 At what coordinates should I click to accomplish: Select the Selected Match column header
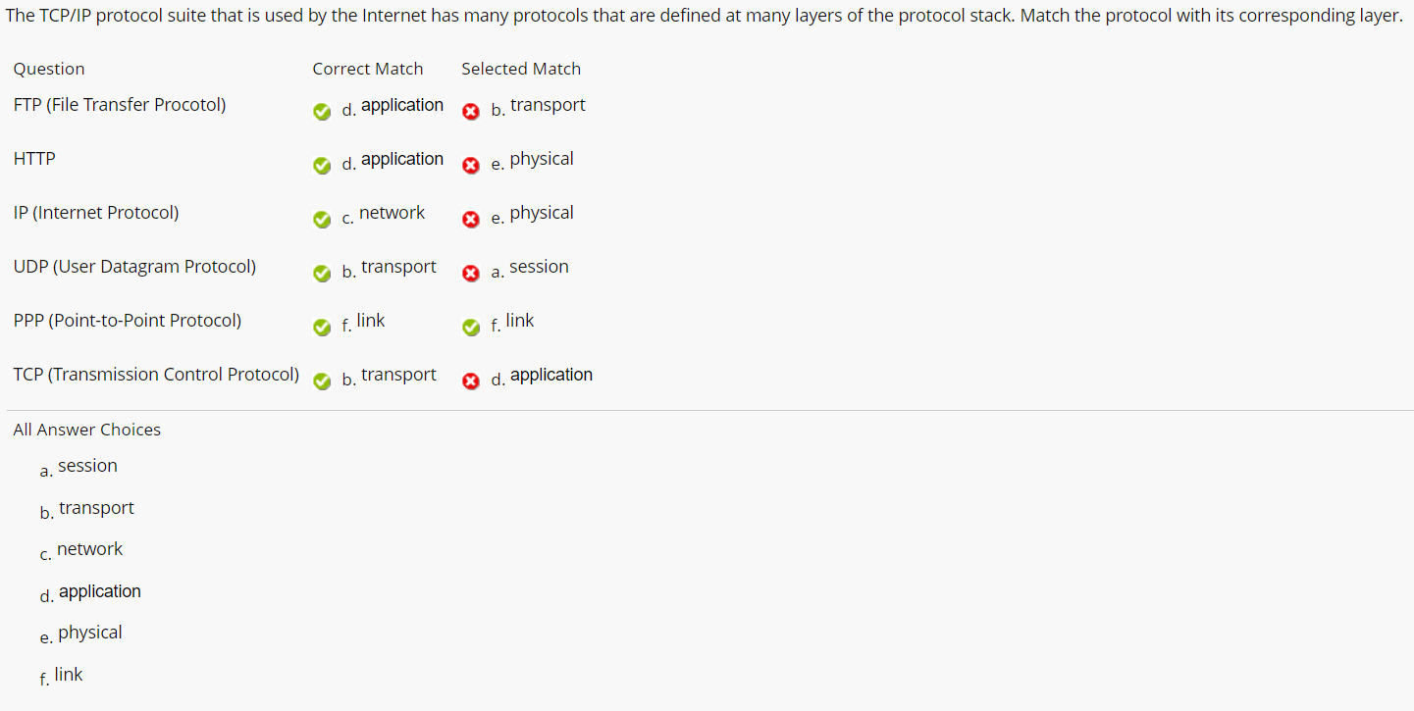pos(521,69)
